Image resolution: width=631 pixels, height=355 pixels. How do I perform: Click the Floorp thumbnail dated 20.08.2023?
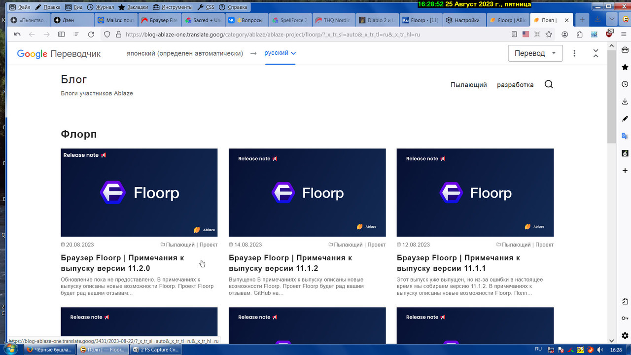[x=139, y=193]
